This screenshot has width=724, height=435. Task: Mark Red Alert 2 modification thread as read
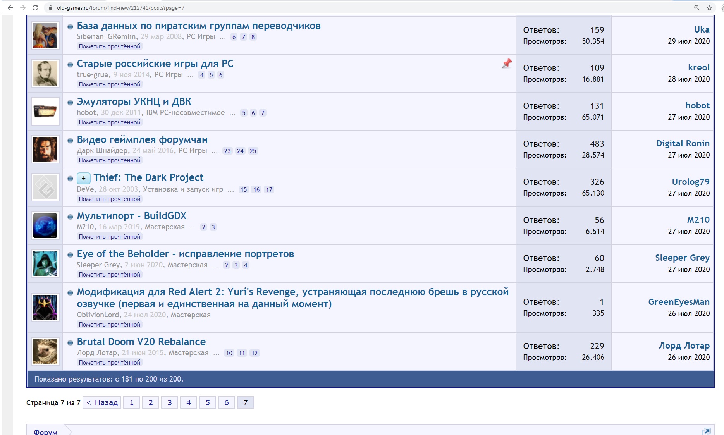[110, 325]
